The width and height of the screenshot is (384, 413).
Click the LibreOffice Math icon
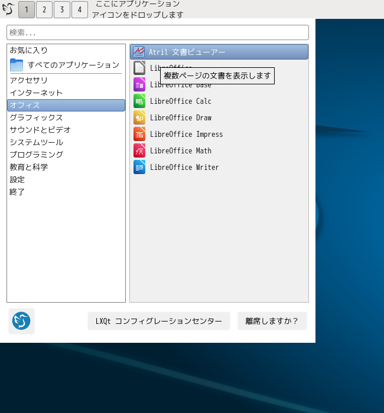coord(139,150)
